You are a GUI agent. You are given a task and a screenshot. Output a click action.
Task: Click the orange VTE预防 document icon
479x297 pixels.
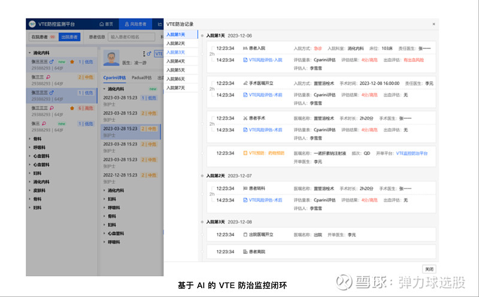point(245,153)
